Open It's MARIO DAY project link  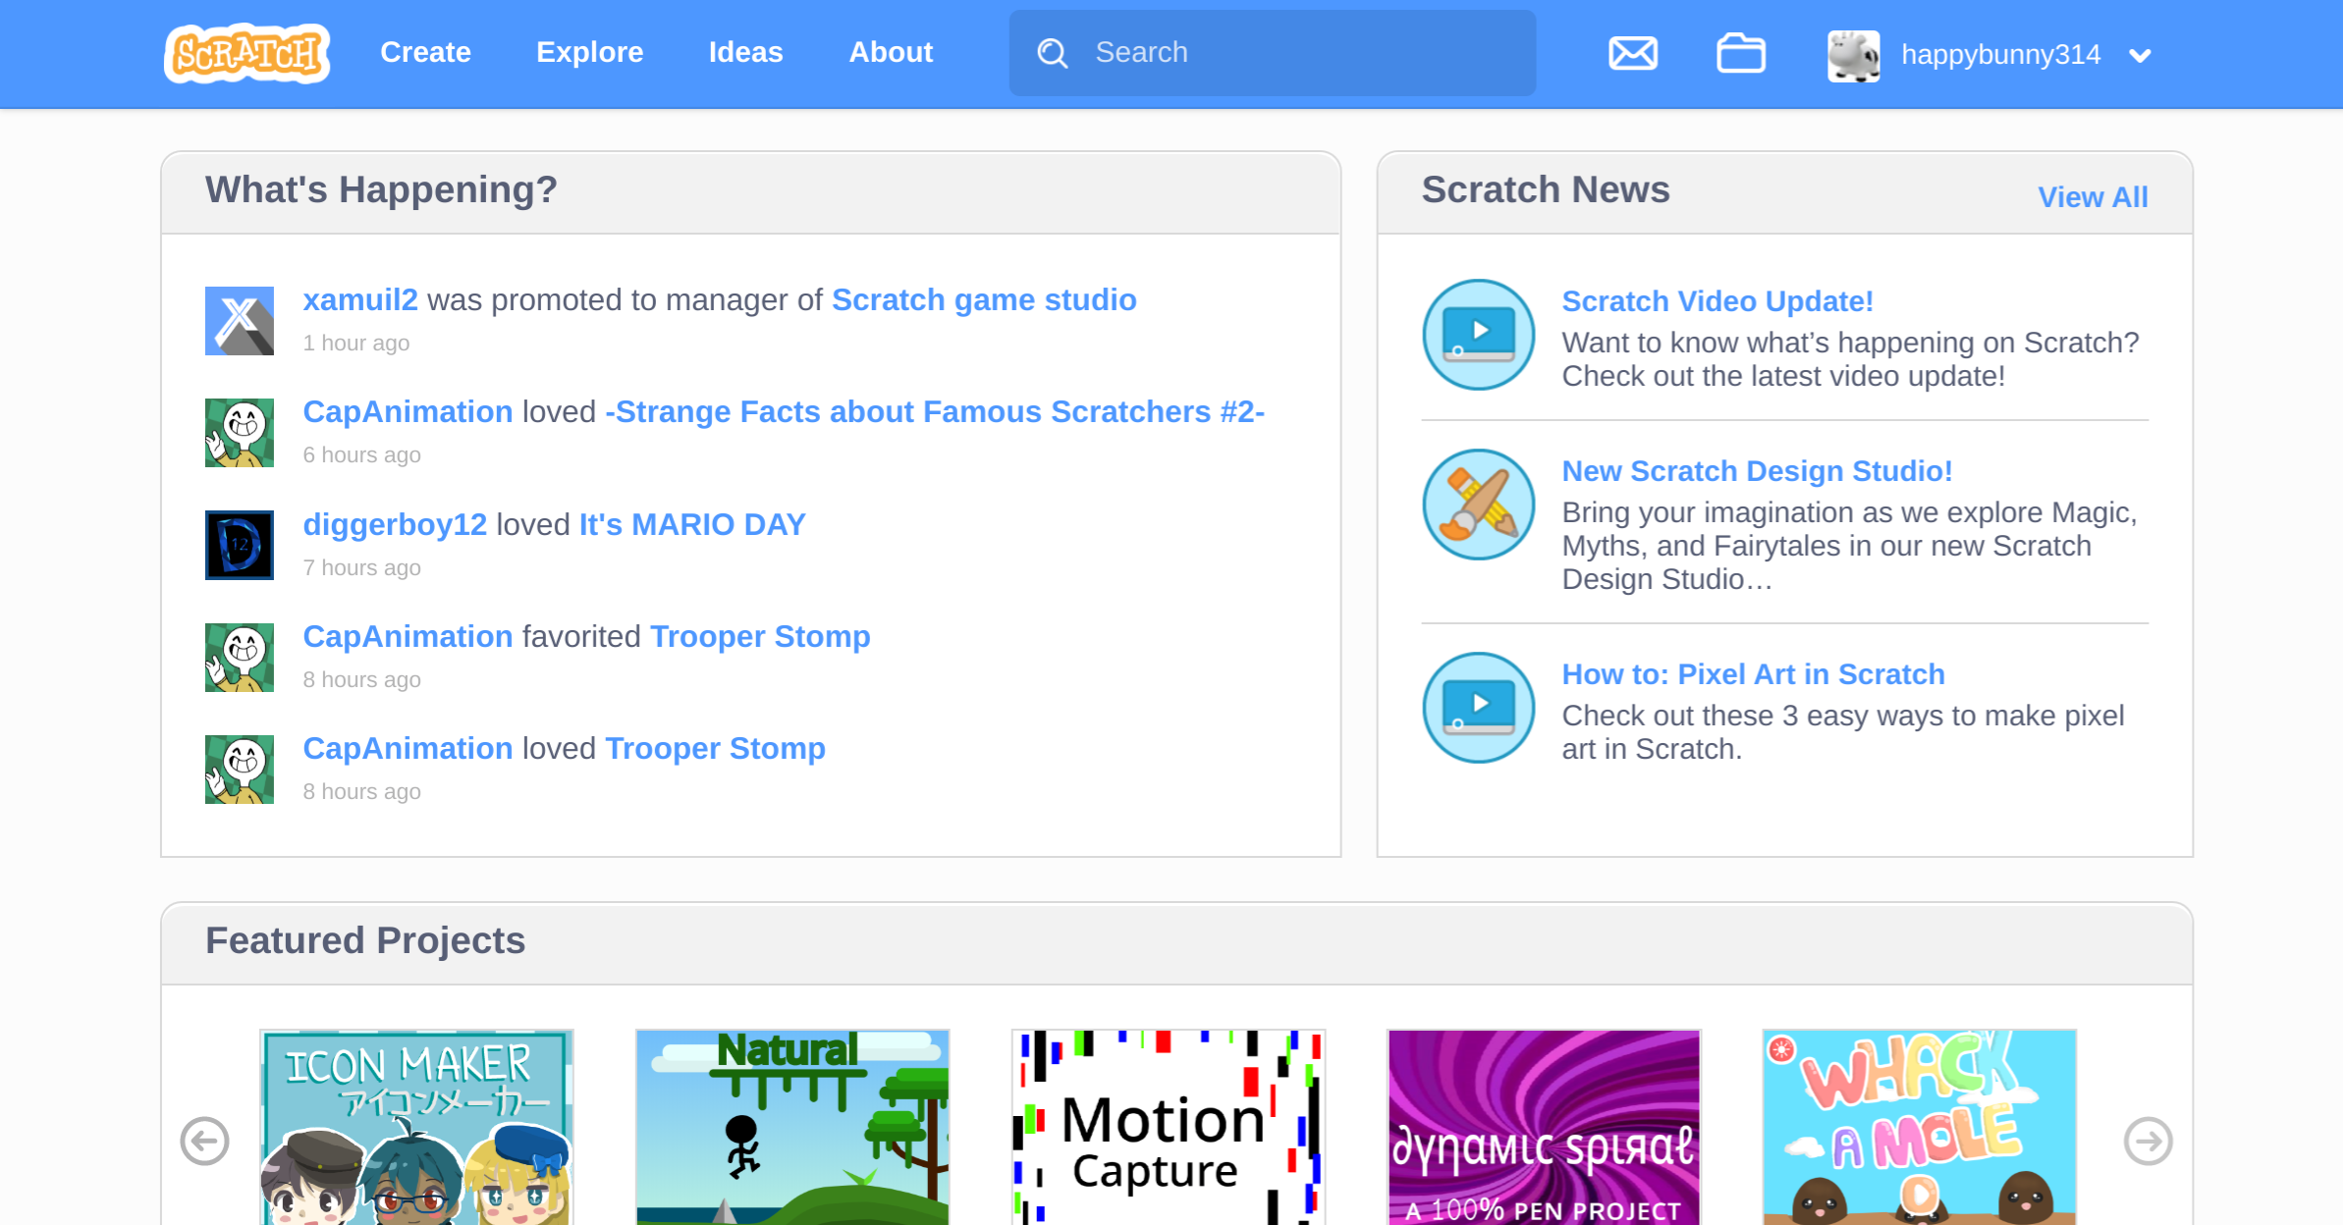[x=692, y=524]
